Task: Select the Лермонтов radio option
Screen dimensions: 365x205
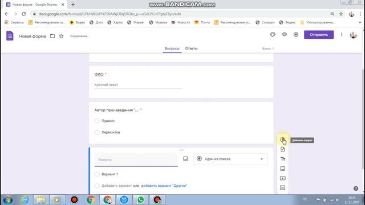Action: tap(97, 132)
